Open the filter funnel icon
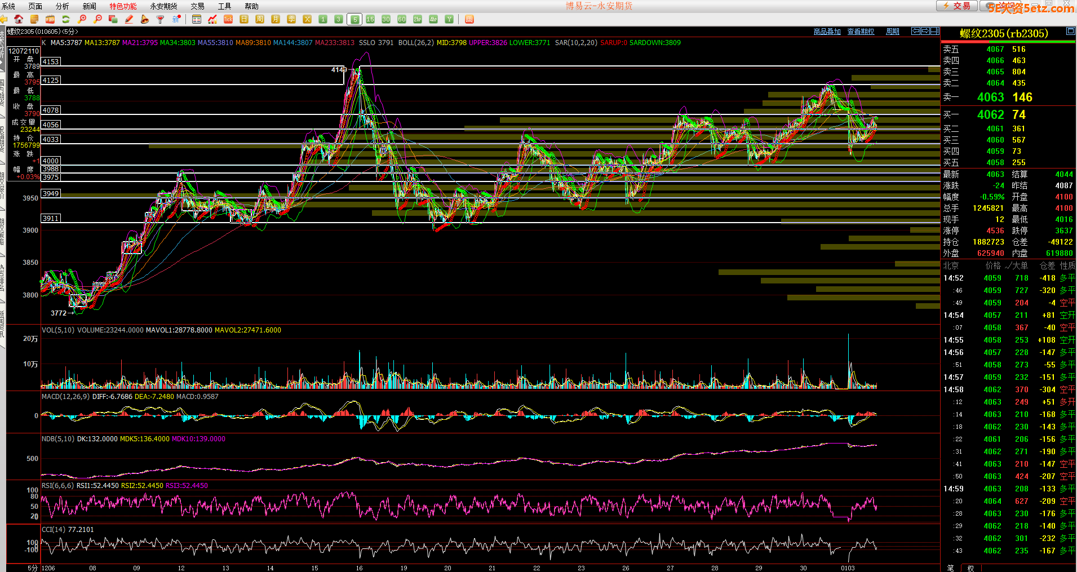The image size is (1077, 572). [x=161, y=19]
